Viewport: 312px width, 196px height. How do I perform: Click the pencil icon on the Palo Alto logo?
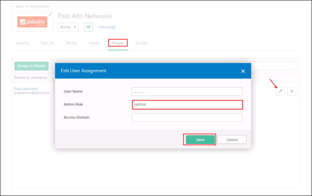(x=50, y=15)
